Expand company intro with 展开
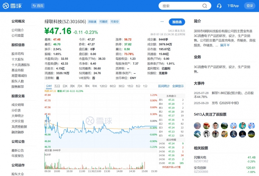This screenshot has height=176, width=259. coord(225,45)
